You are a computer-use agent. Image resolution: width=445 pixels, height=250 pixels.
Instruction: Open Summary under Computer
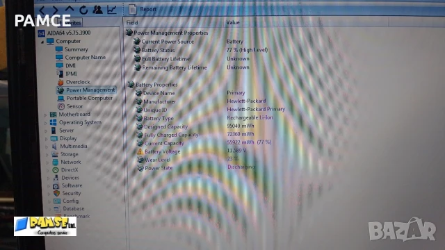click(x=76, y=49)
